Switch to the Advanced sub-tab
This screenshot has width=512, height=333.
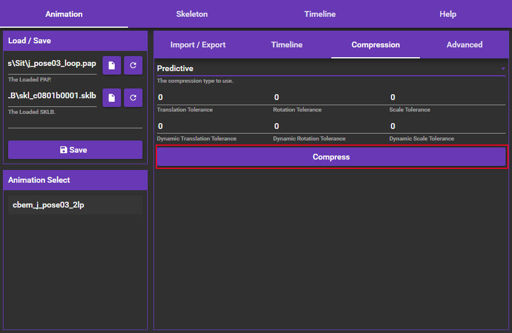(464, 45)
